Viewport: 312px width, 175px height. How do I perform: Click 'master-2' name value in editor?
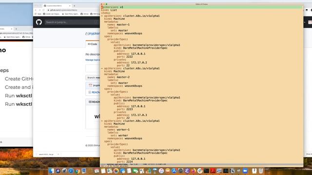[123, 77]
